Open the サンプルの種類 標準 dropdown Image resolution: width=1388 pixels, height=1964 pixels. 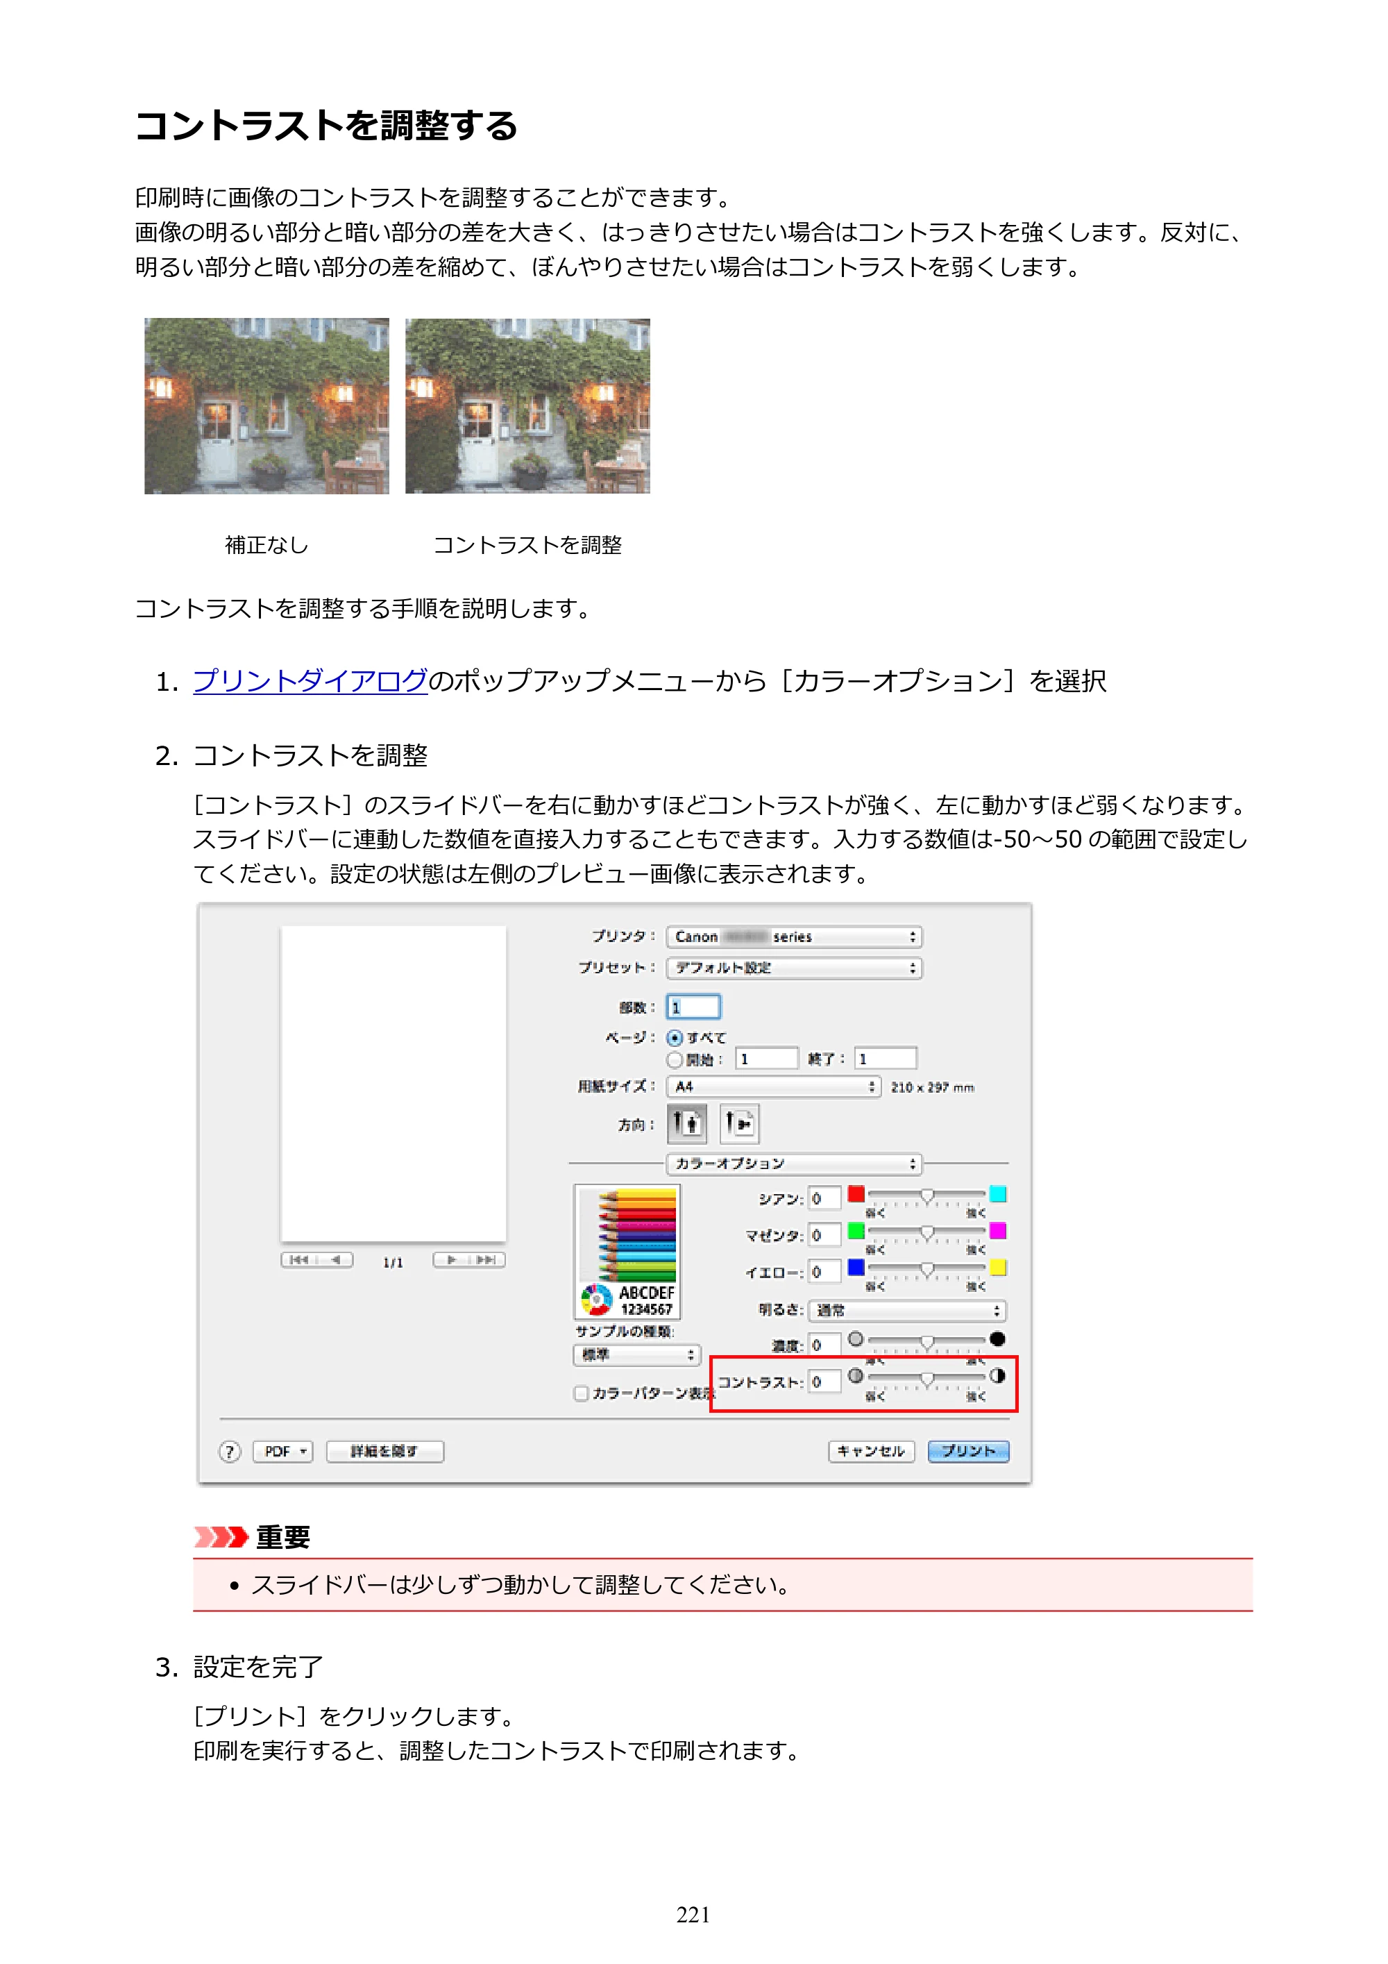(637, 1355)
